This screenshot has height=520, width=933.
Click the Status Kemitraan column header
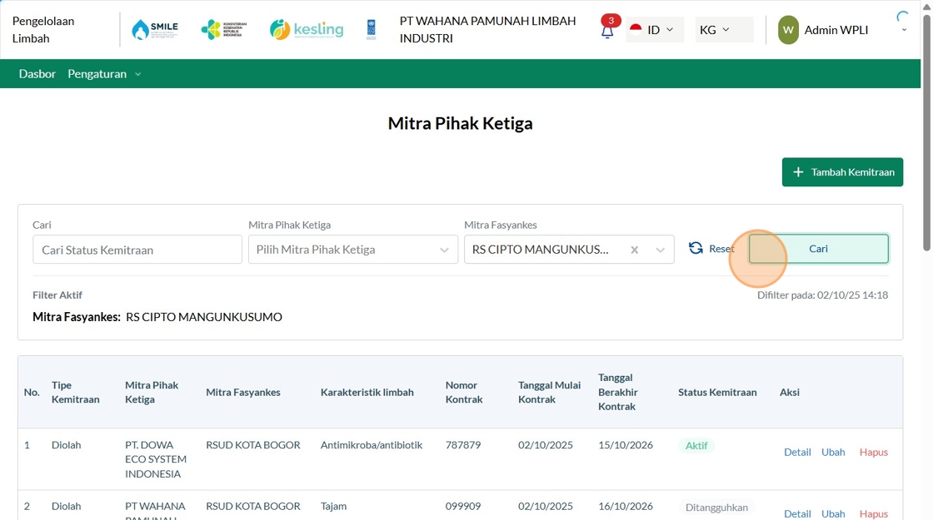(x=717, y=392)
